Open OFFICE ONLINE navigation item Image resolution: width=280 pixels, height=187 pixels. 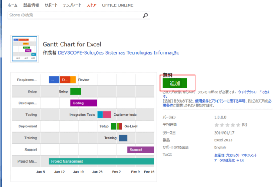pyautogui.click(x=118, y=5)
